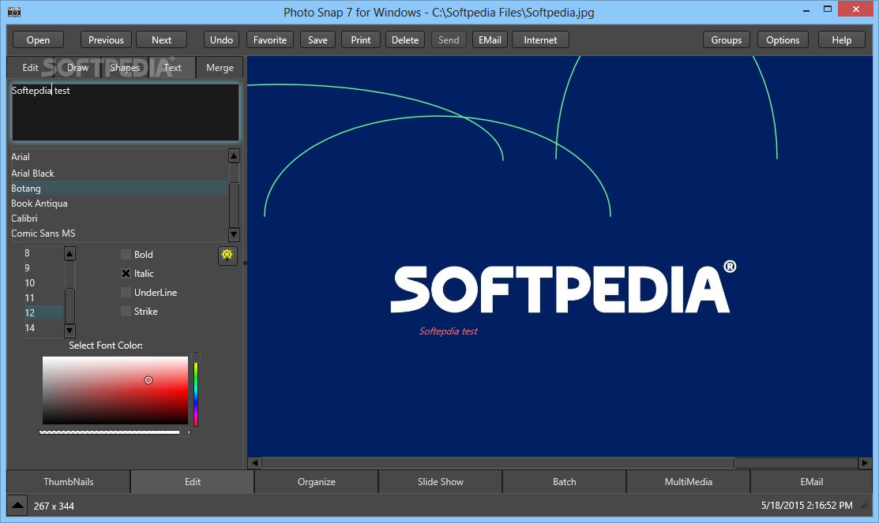The height and width of the screenshot is (523, 879).
Task: Select Botang font
Action: coord(119,189)
